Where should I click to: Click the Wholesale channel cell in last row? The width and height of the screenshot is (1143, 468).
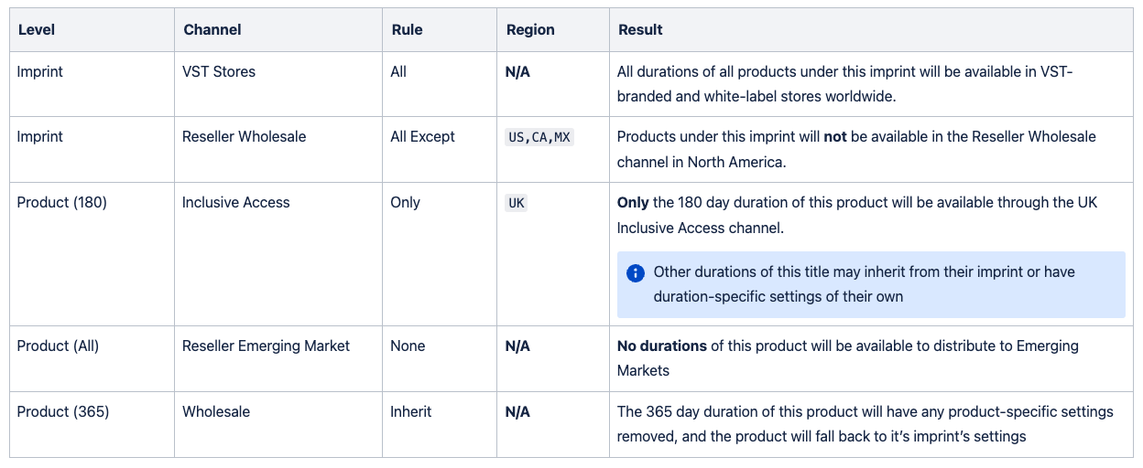[x=278, y=424]
